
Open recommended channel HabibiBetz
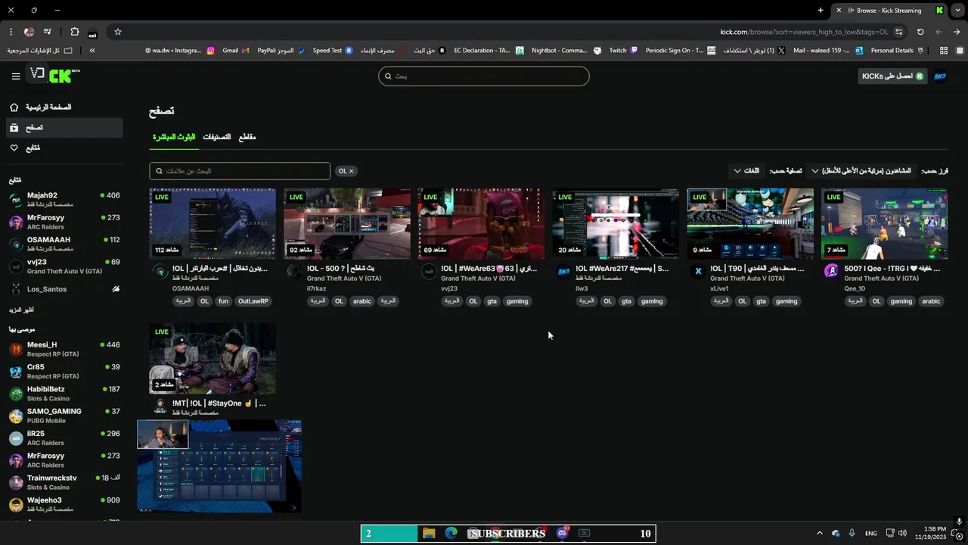64,394
